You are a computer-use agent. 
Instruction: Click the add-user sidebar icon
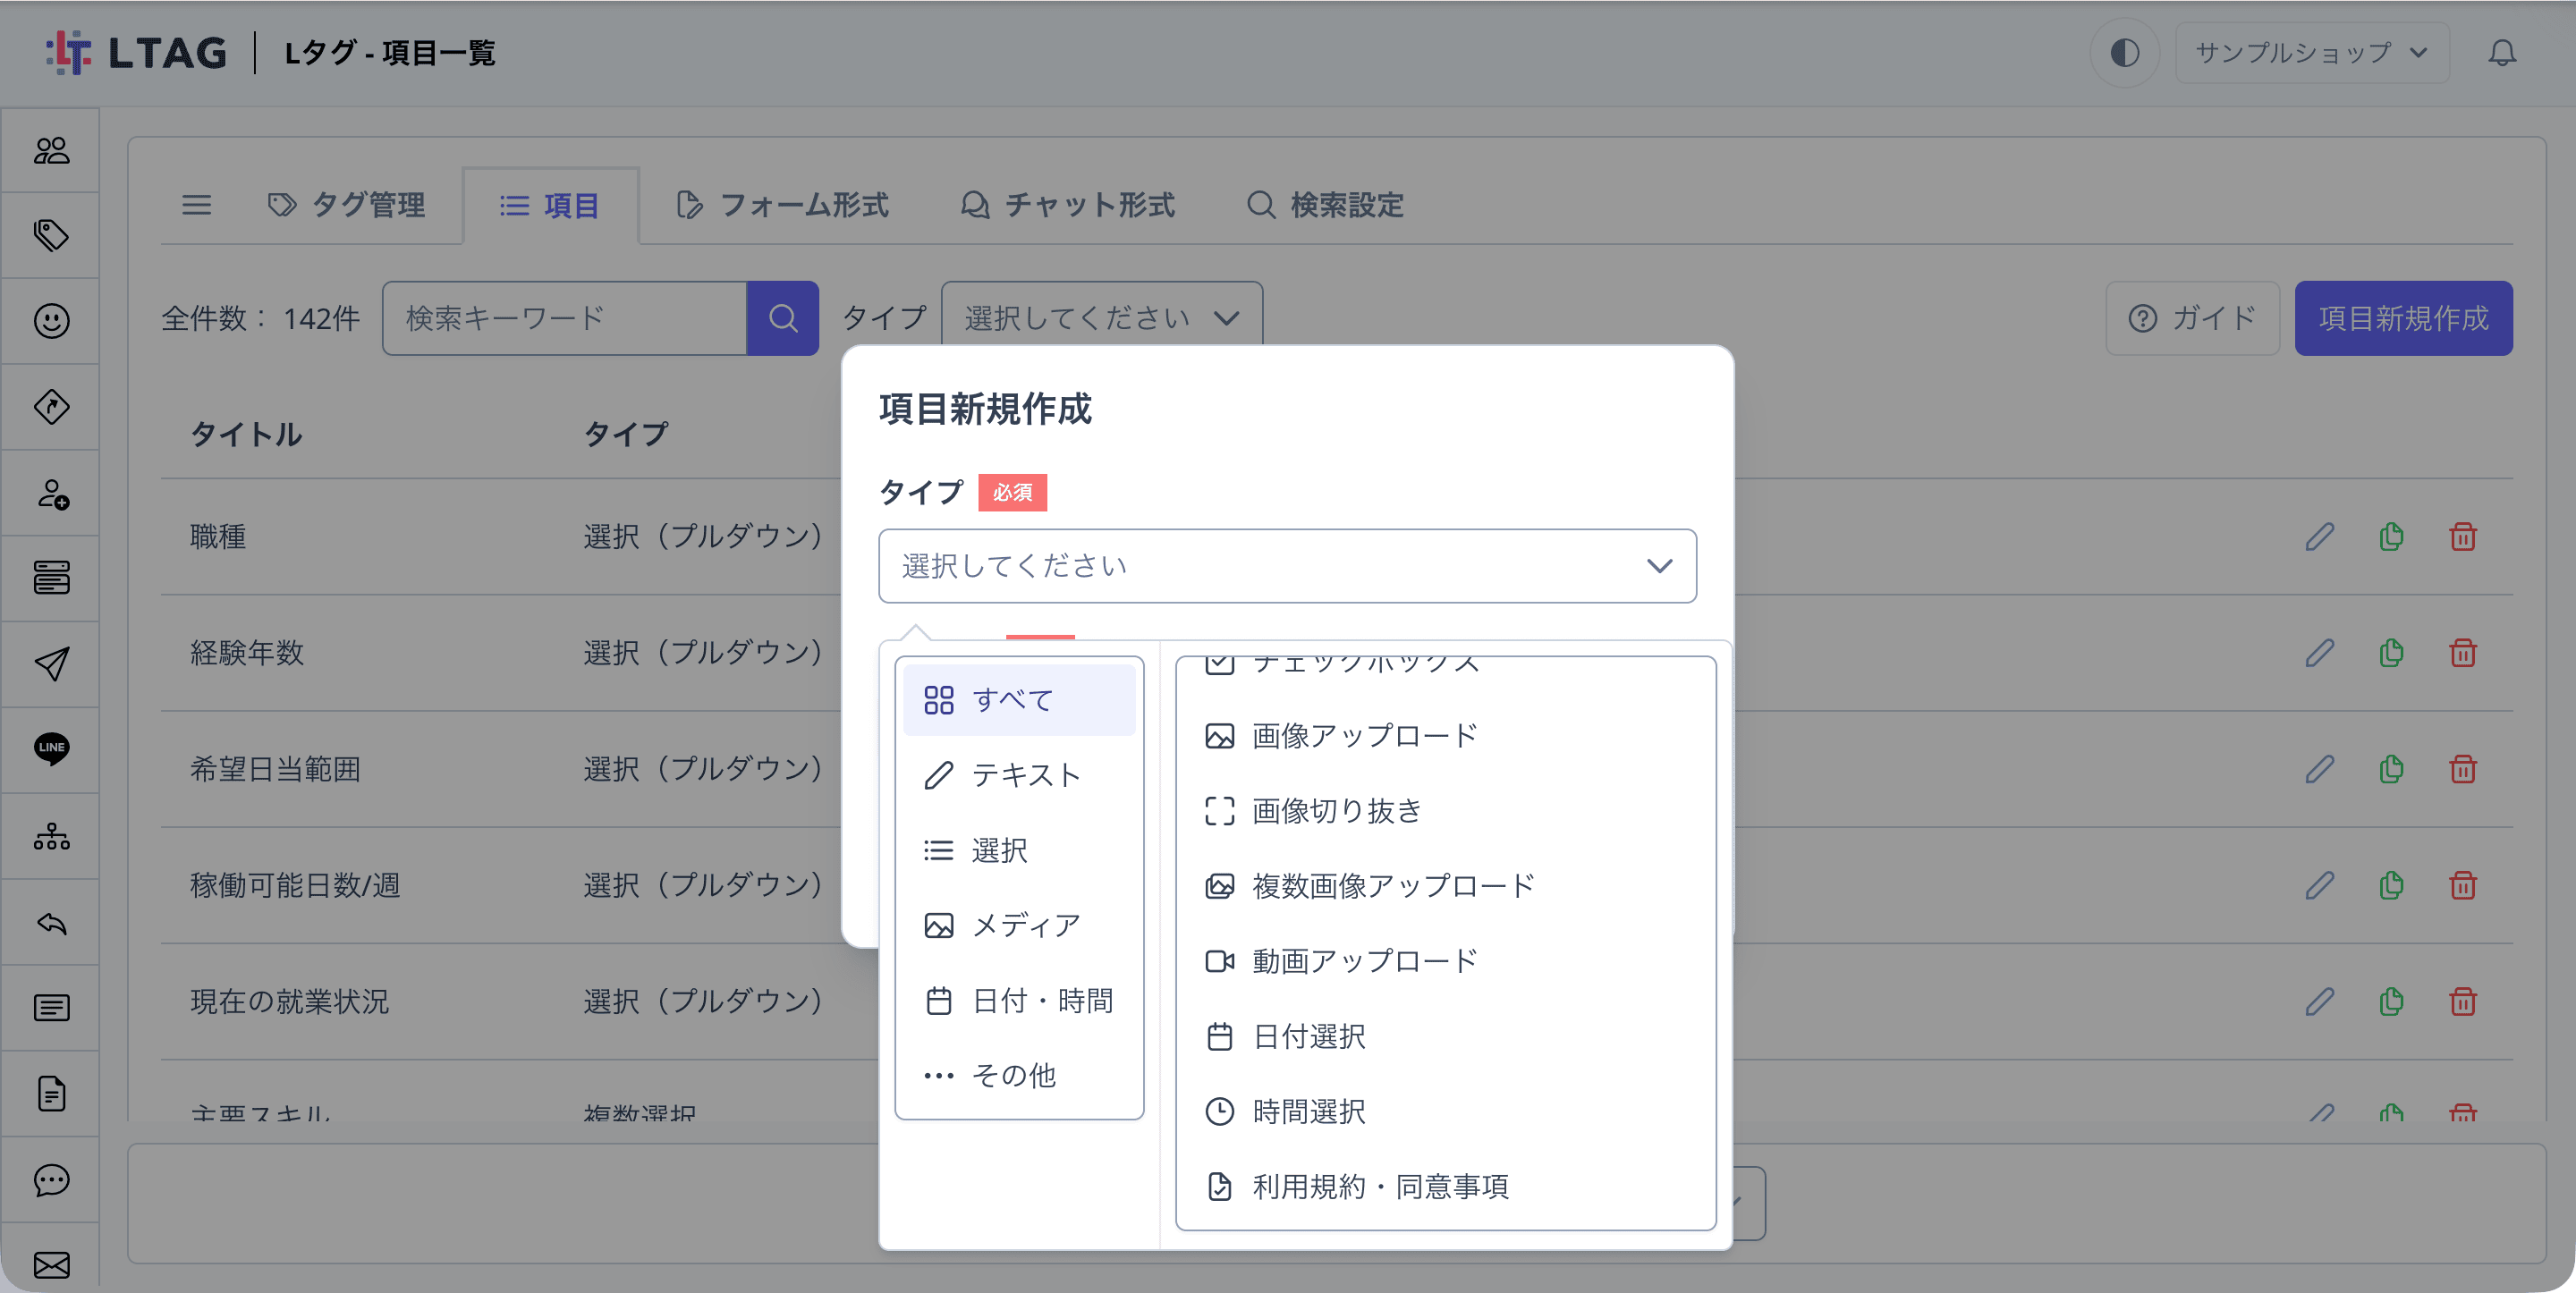click(51, 494)
